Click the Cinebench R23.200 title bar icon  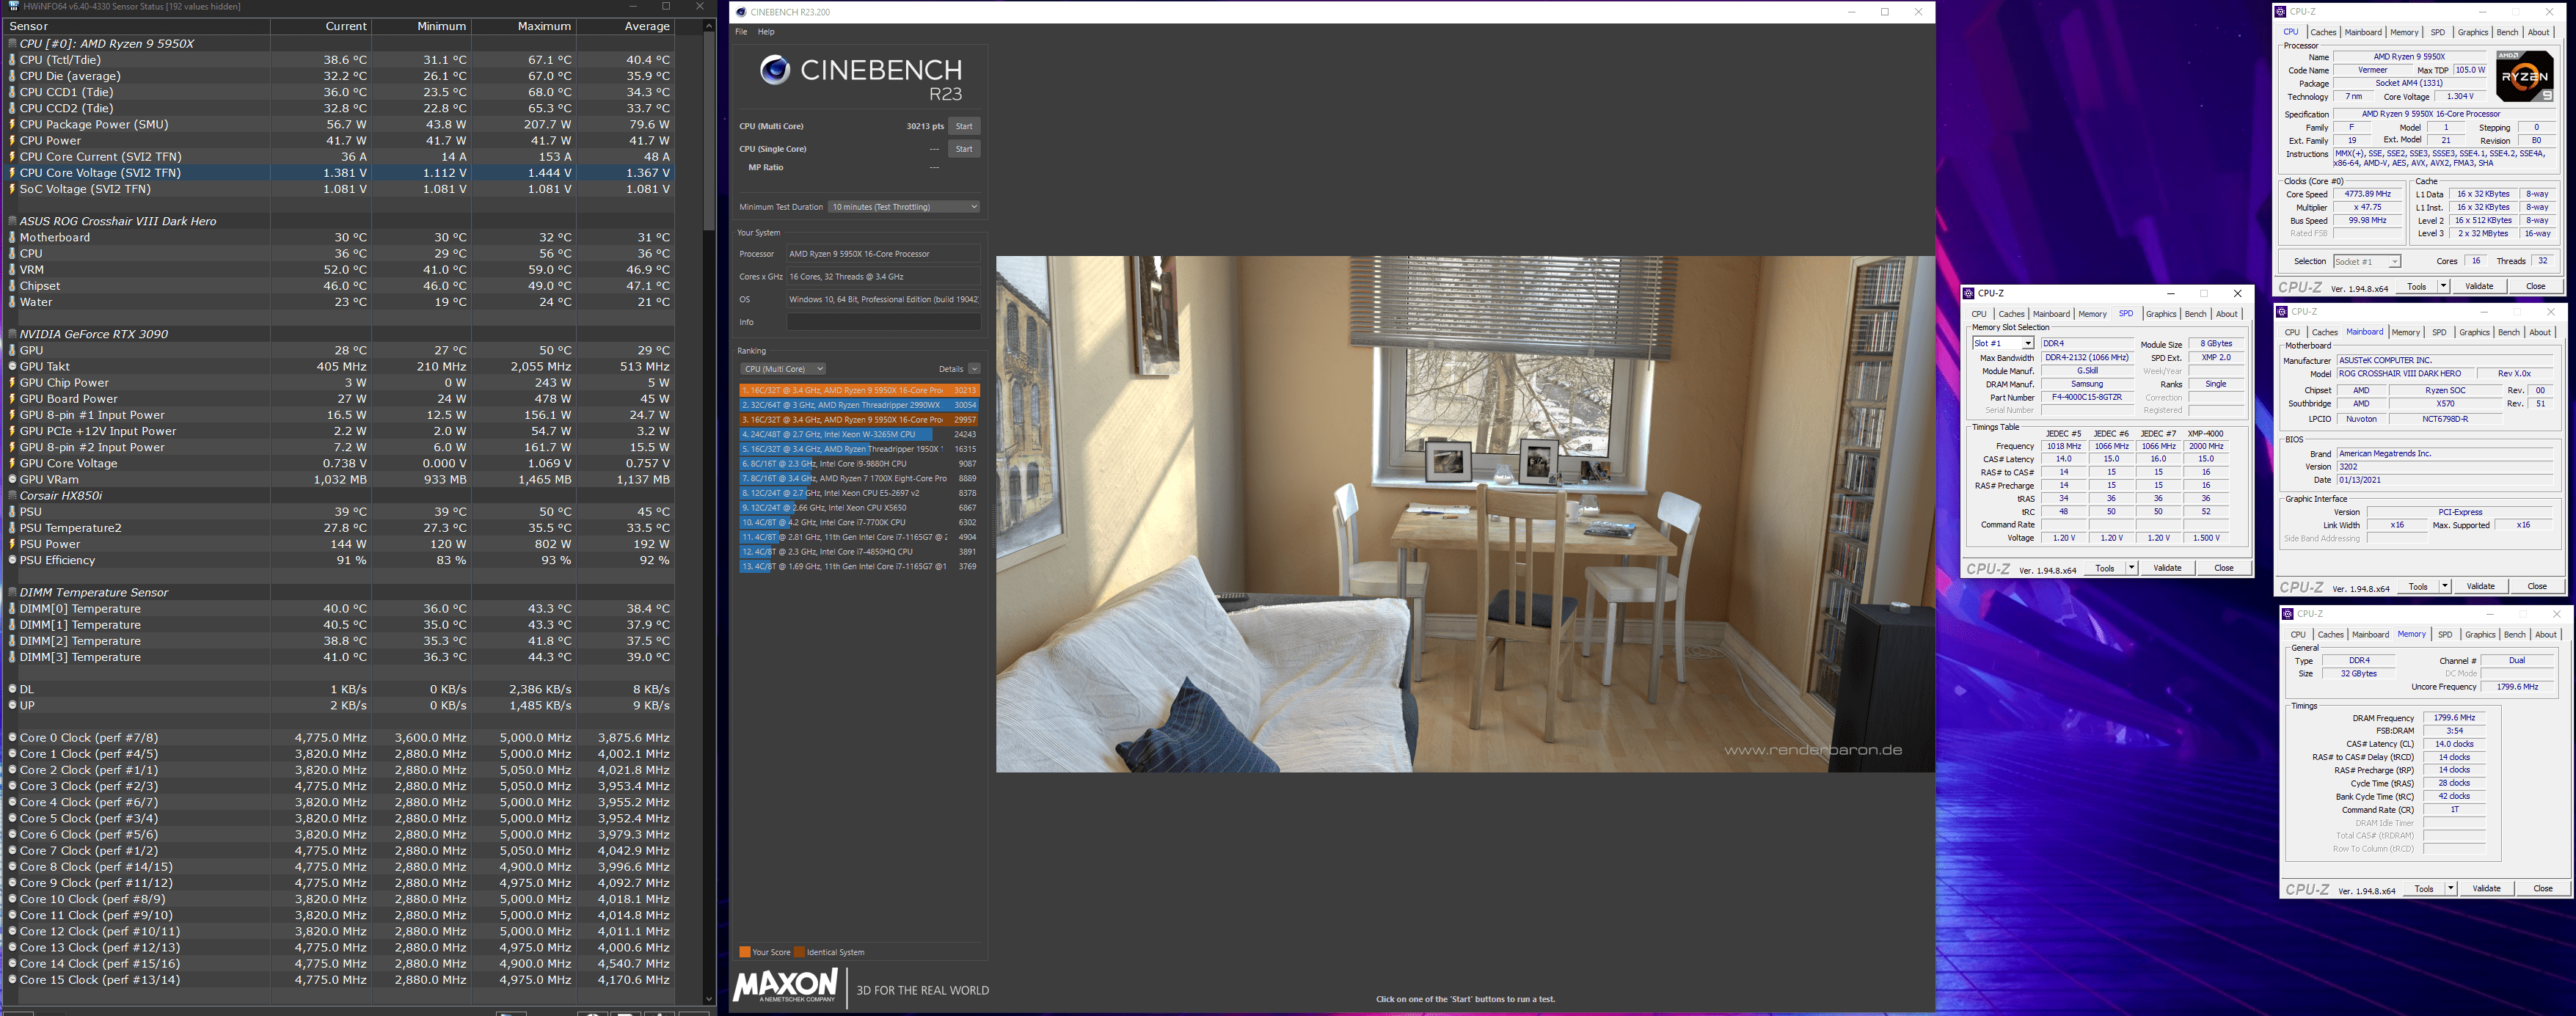[741, 12]
